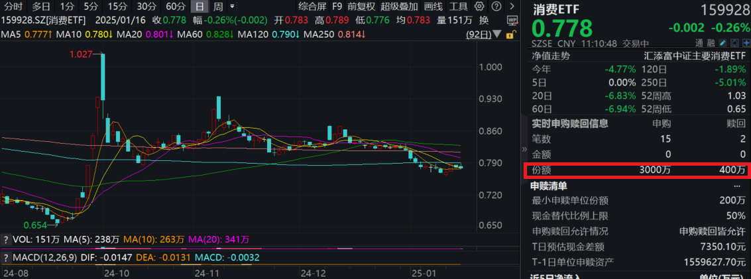Select the 15分 period tab
The image size is (751, 279).
click(x=117, y=7)
